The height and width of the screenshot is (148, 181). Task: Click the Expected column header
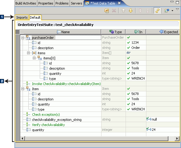(x=163, y=32)
